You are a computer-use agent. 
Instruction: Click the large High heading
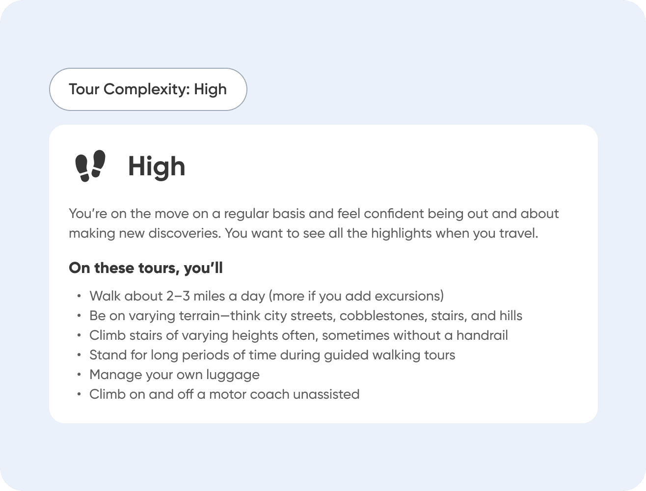[x=157, y=166]
